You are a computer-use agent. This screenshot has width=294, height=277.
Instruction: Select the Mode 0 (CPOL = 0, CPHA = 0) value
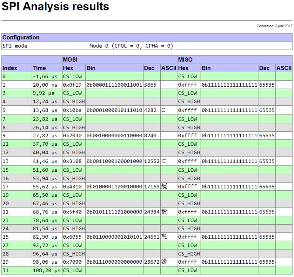pos(131,46)
